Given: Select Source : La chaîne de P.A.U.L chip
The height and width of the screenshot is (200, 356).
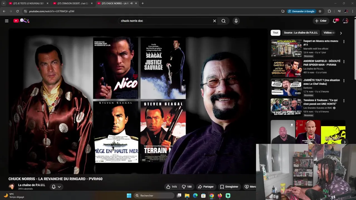Looking at the screenshot, I should 301,33.
